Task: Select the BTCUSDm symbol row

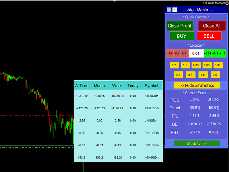Action: (151, 96)
